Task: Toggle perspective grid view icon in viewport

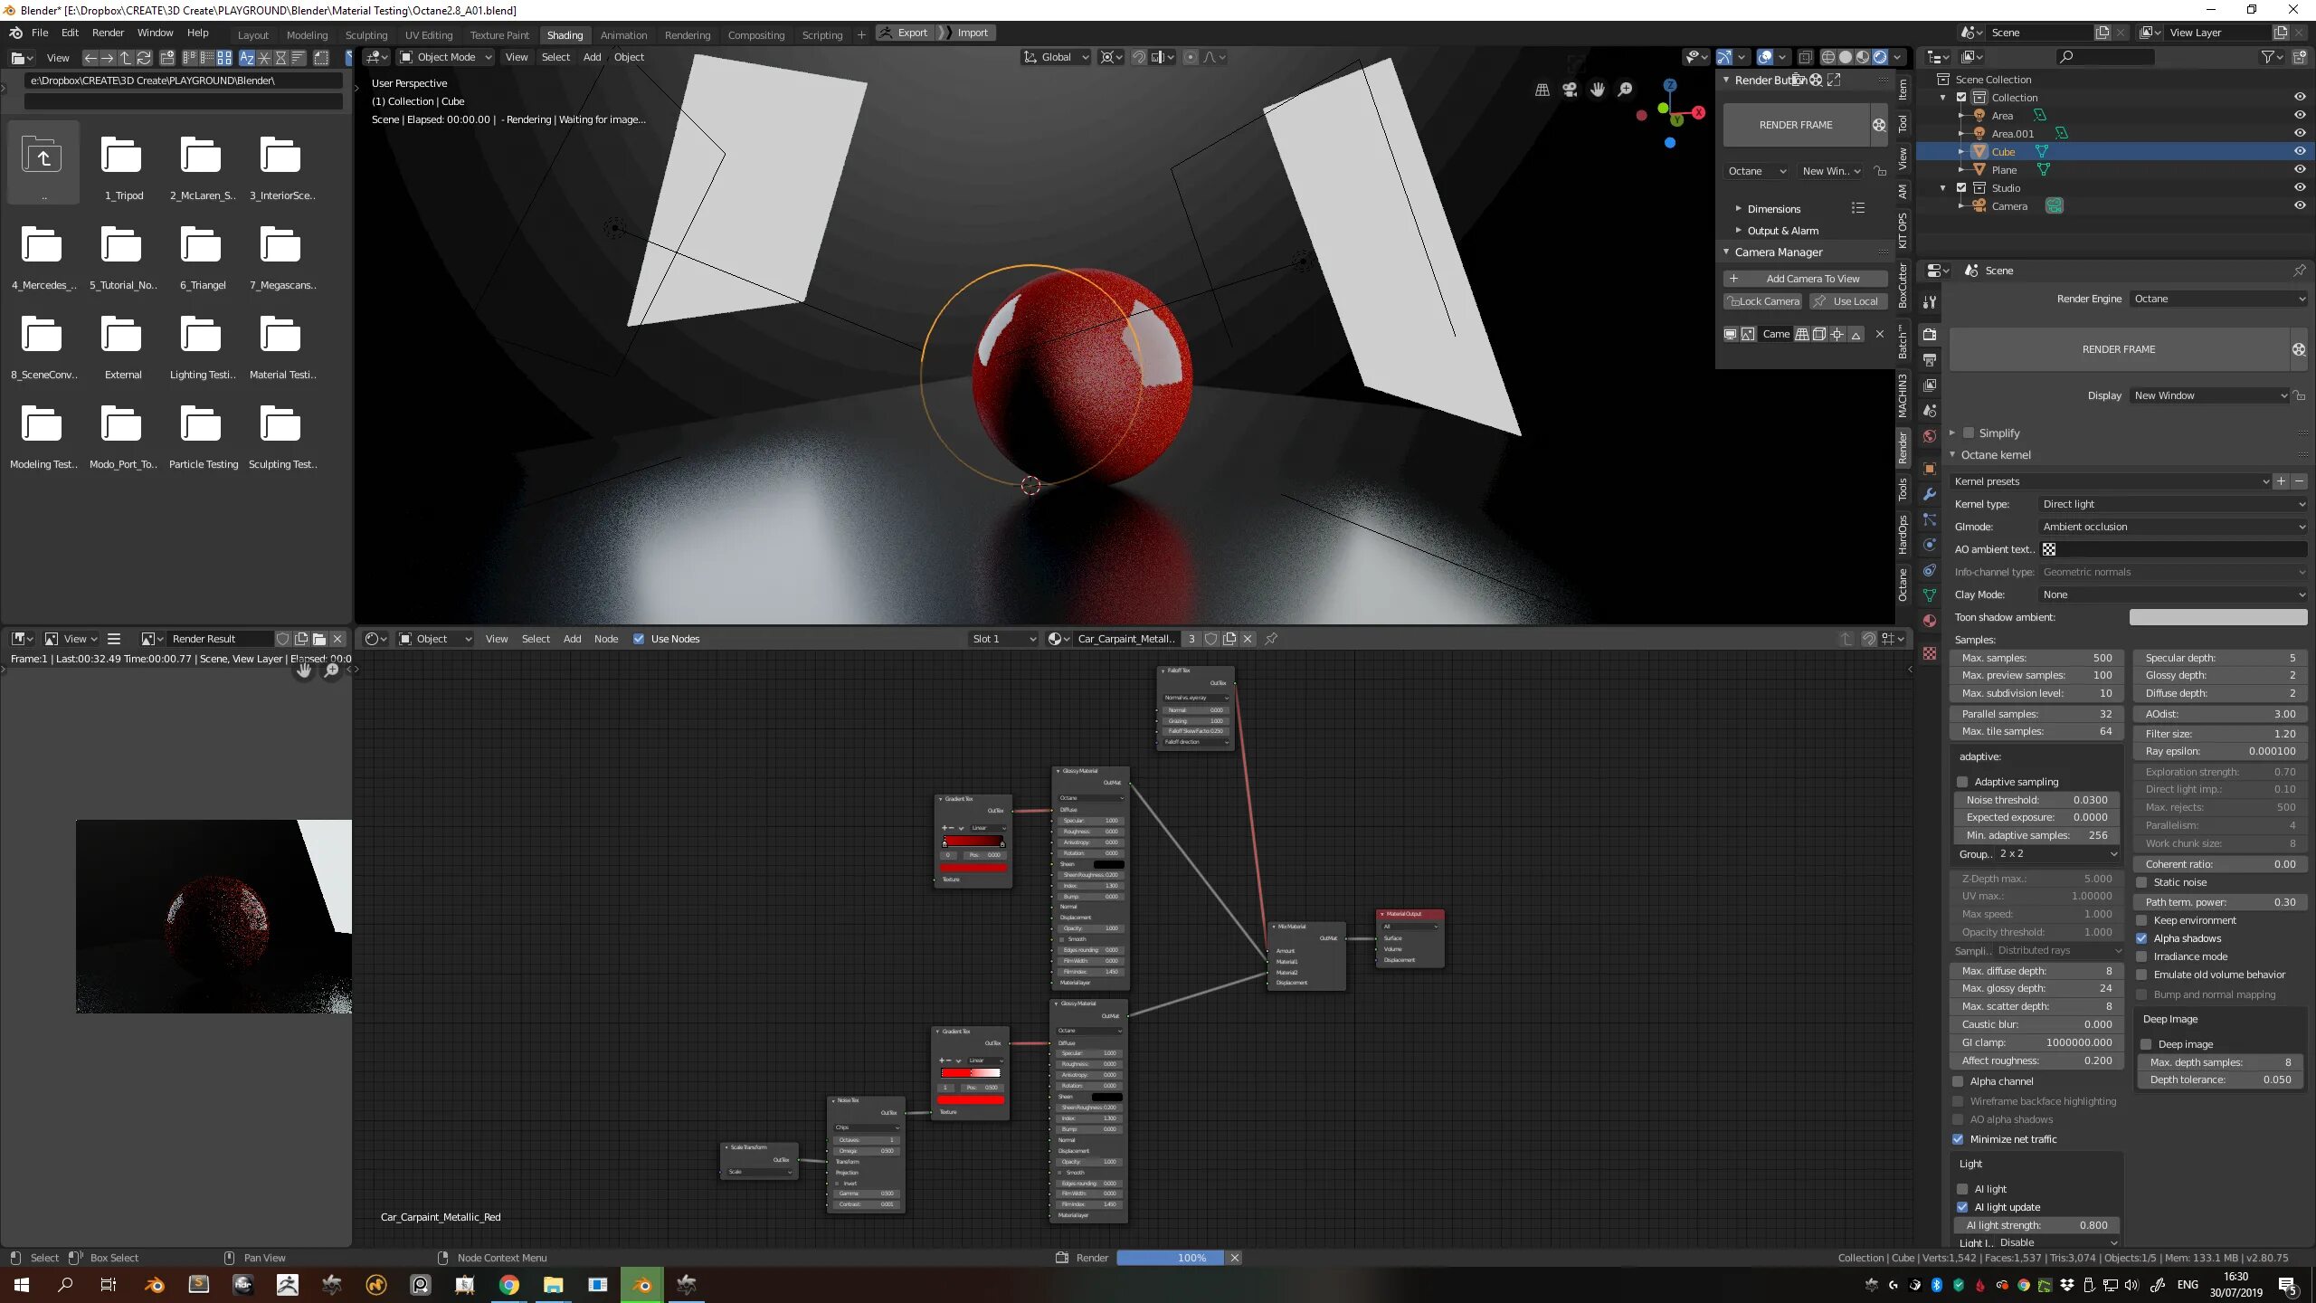Action: click(1542, 90)
